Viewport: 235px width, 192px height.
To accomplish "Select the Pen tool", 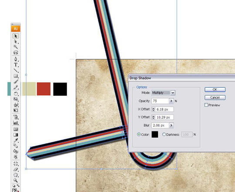I will 16,59.
